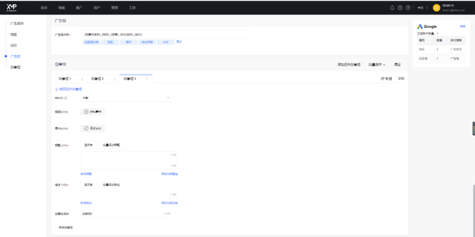The width and height of the screenshot is (475, 237).
Task: Click the save as title pack link
Action: coord(170,174)
